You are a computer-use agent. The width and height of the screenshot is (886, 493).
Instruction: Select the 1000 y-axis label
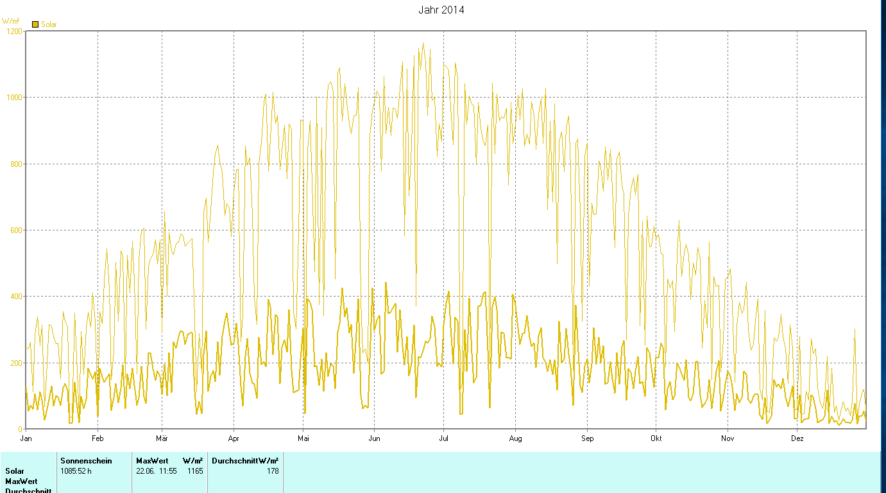coord(13,97)
